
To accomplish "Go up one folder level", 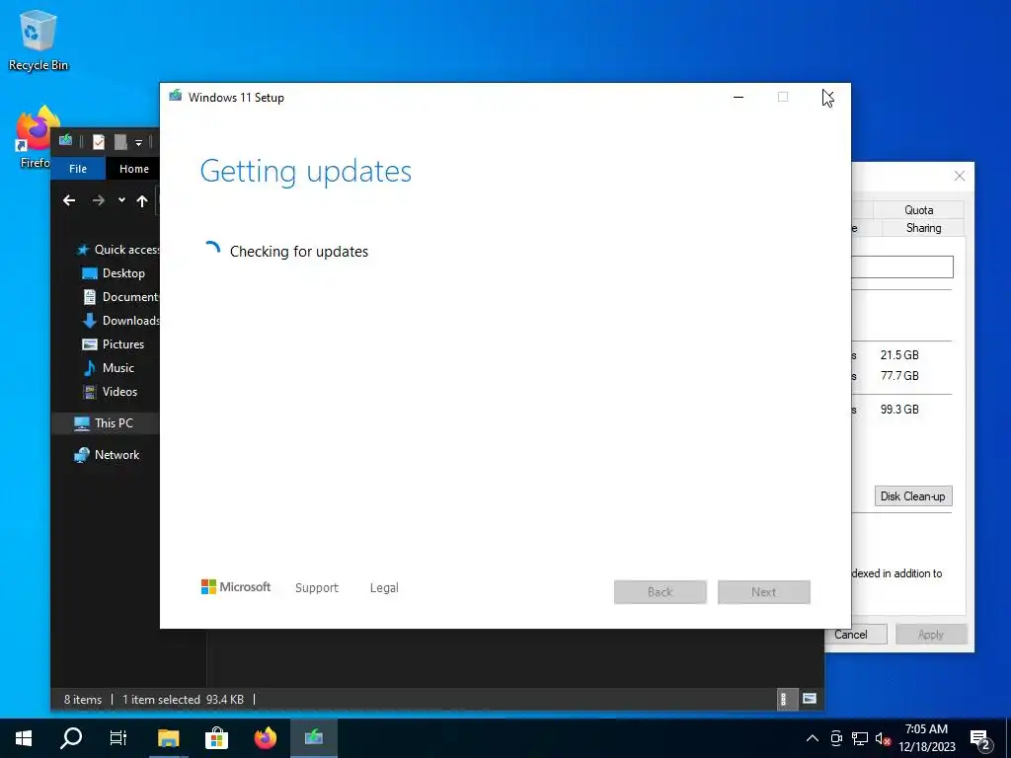I will pyautogui.click(x=142, y=201).
